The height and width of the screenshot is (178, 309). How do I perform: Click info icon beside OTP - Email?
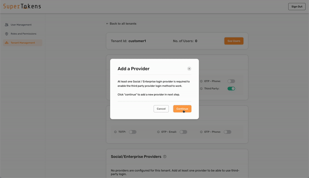pos(158,132)
